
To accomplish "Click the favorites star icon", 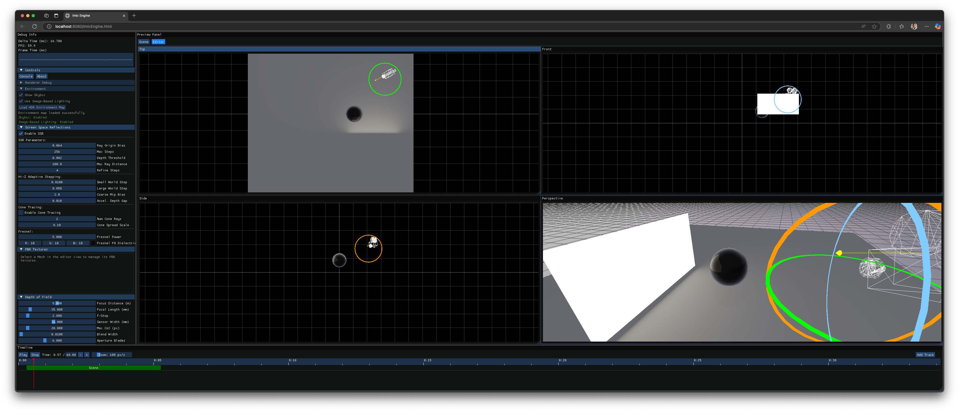I will click(x=874, y=26).
